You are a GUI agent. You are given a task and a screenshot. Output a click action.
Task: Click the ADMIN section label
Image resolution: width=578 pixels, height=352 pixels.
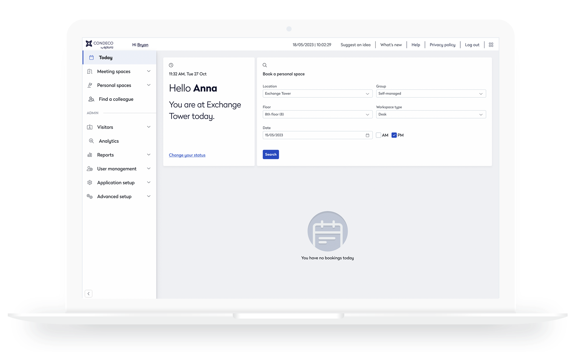[x=93, y=113]
